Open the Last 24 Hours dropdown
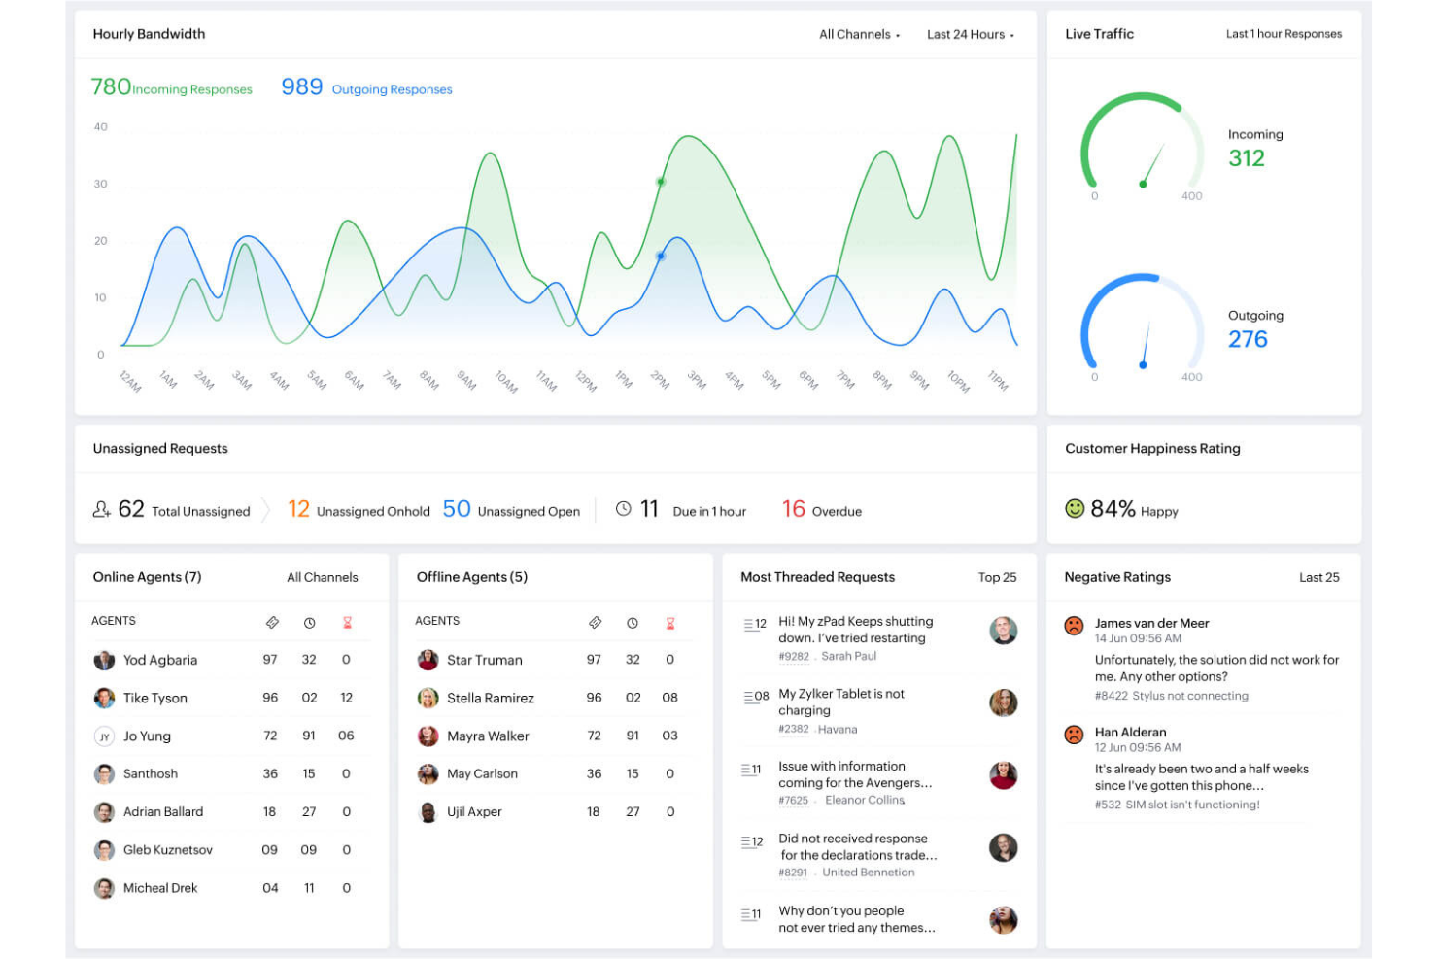This screenshot has width=1438, height=959. 970,34
